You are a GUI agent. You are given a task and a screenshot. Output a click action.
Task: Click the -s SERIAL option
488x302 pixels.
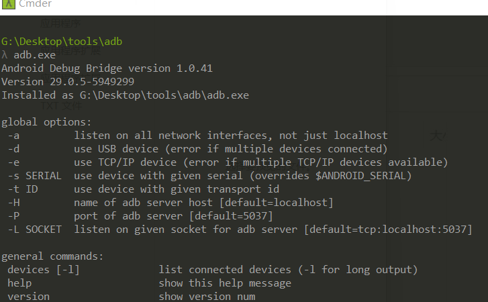[35, 176]
